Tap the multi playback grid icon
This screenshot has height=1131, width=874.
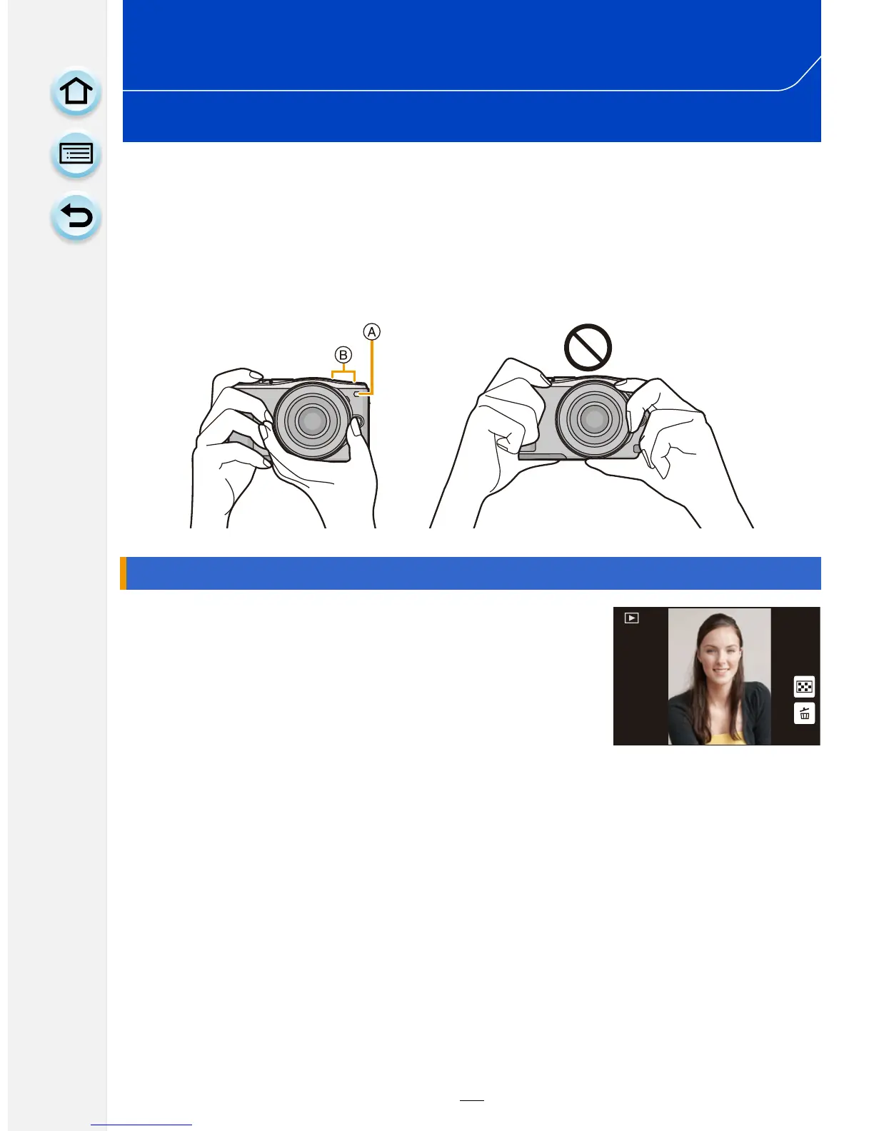click(x=804, y=687)
